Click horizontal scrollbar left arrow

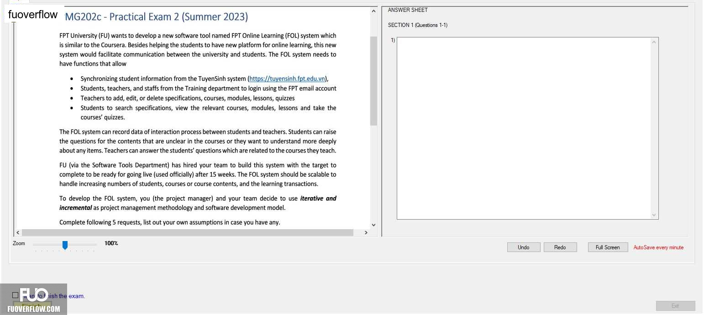[x=18, y=233]
